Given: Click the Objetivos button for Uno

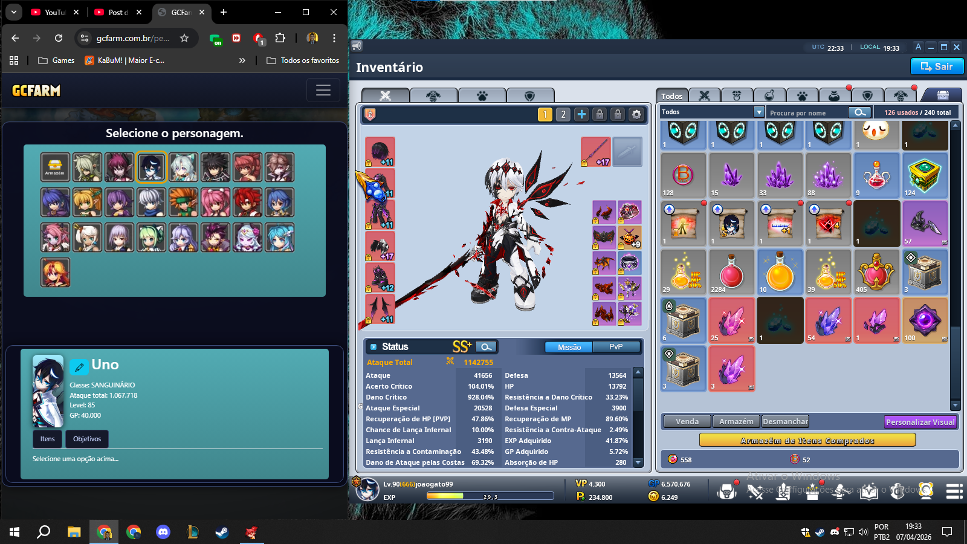Looking at the screenshot, I should pos(87,439).
